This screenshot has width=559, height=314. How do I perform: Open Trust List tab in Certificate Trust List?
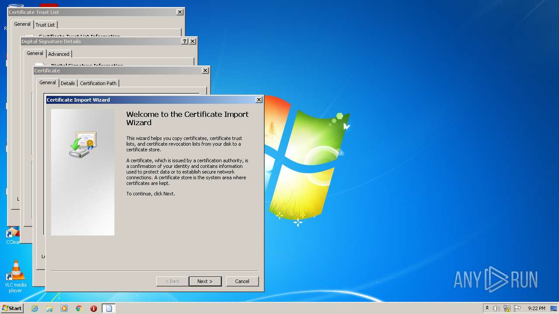coord(45,25)
